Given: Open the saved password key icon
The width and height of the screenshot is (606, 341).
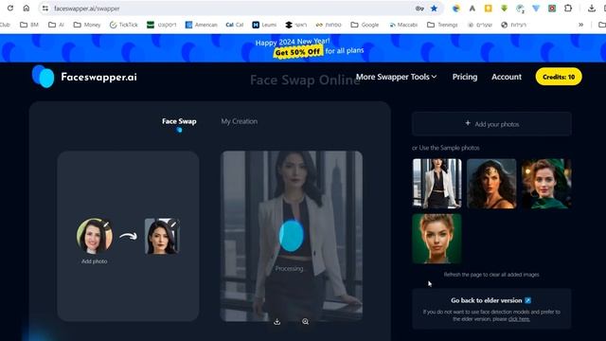Looking at the screenshot, I should pyautogui.click(x=419, y=9).
